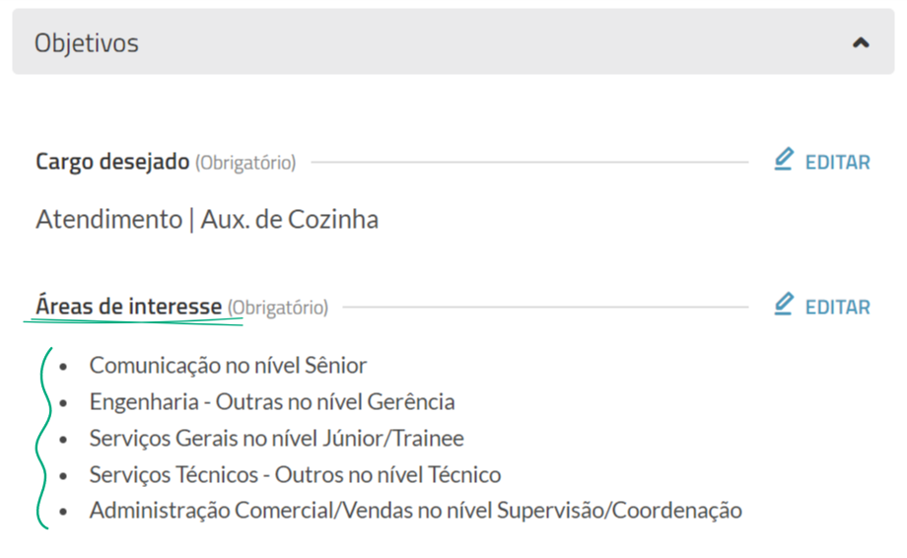Screen dimensions: 907x558
Task: Click the Objetivos header title
Action: (87, 43)
